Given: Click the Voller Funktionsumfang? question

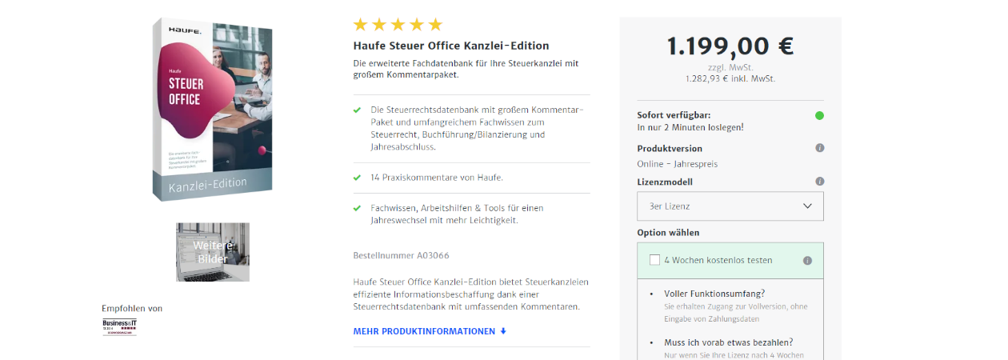Looking at the screenshot, I should [714, 294].
